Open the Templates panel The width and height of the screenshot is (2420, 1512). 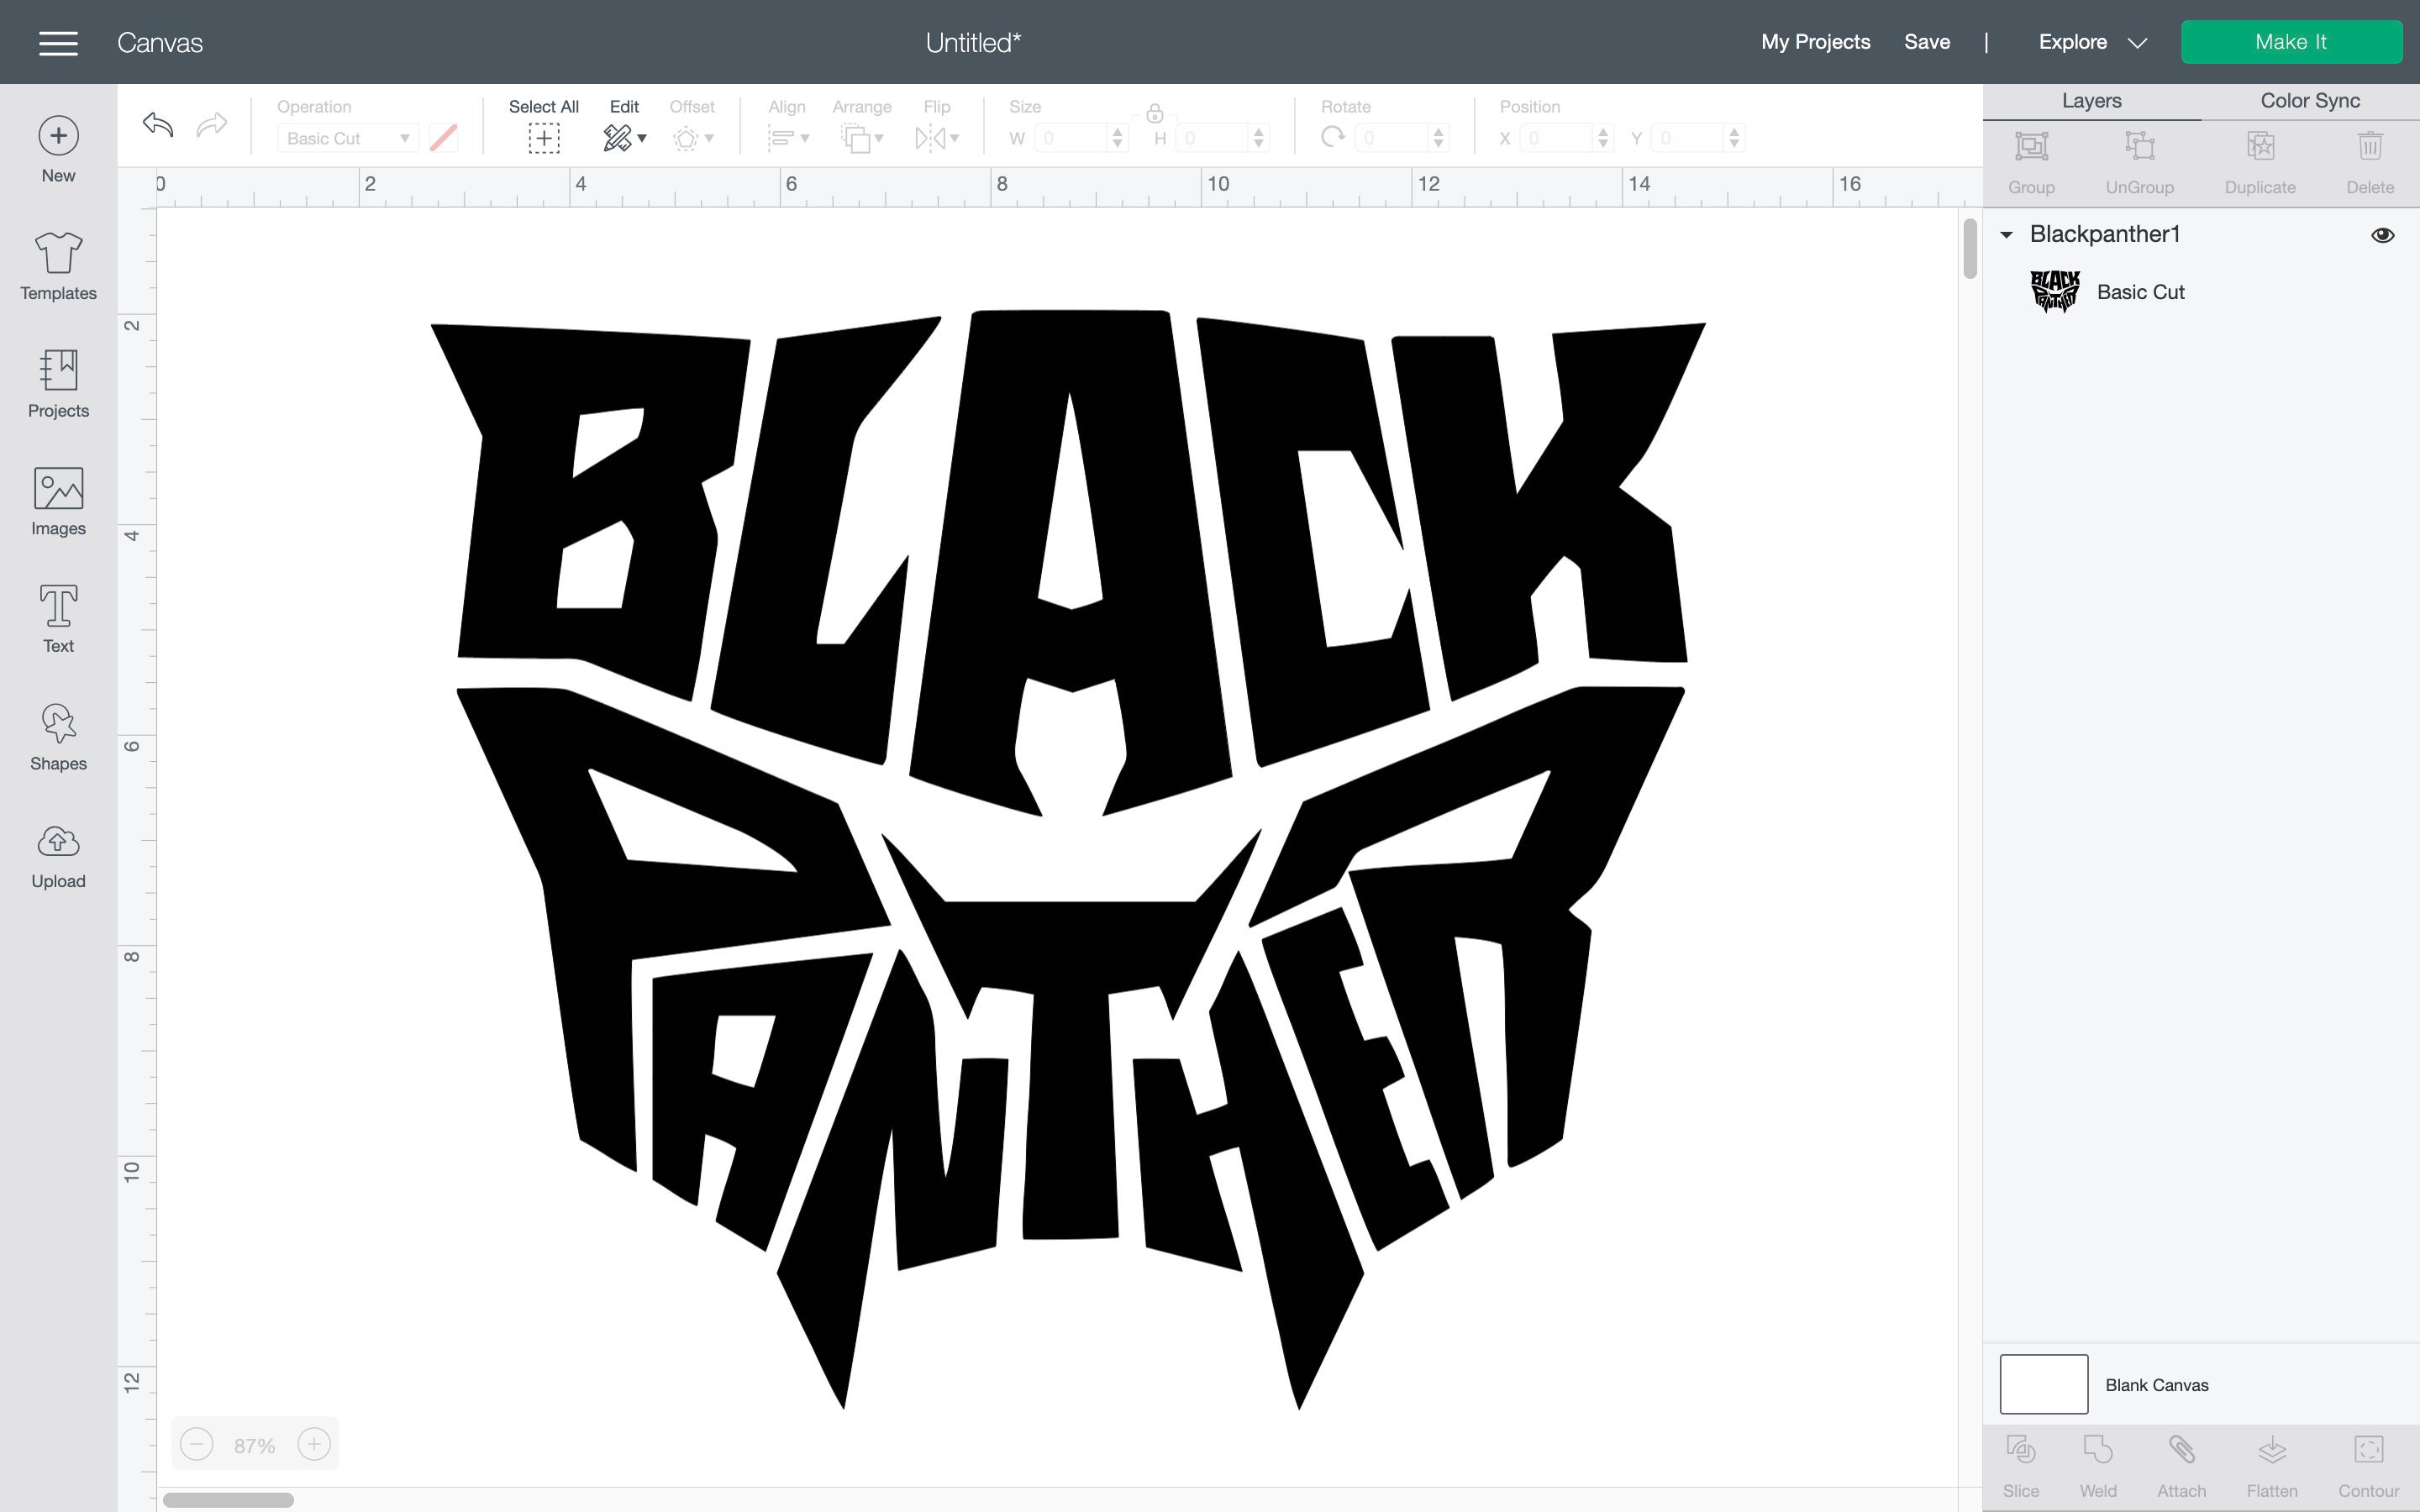[58, 266]
